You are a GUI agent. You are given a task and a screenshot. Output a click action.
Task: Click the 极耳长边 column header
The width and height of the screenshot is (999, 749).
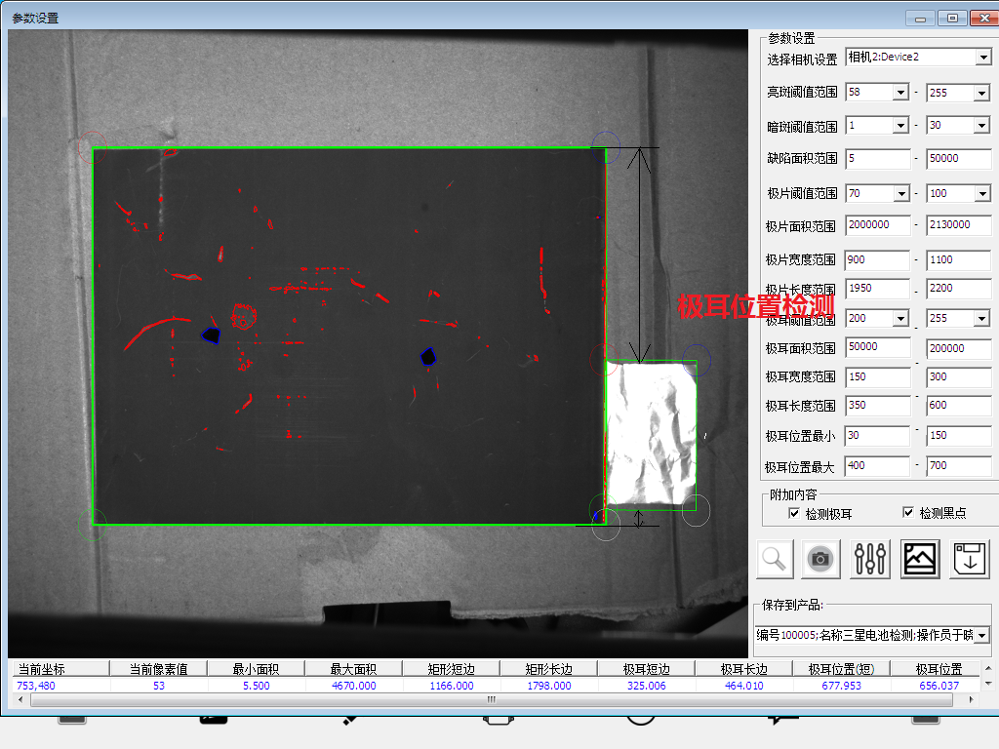coord(743,669)
